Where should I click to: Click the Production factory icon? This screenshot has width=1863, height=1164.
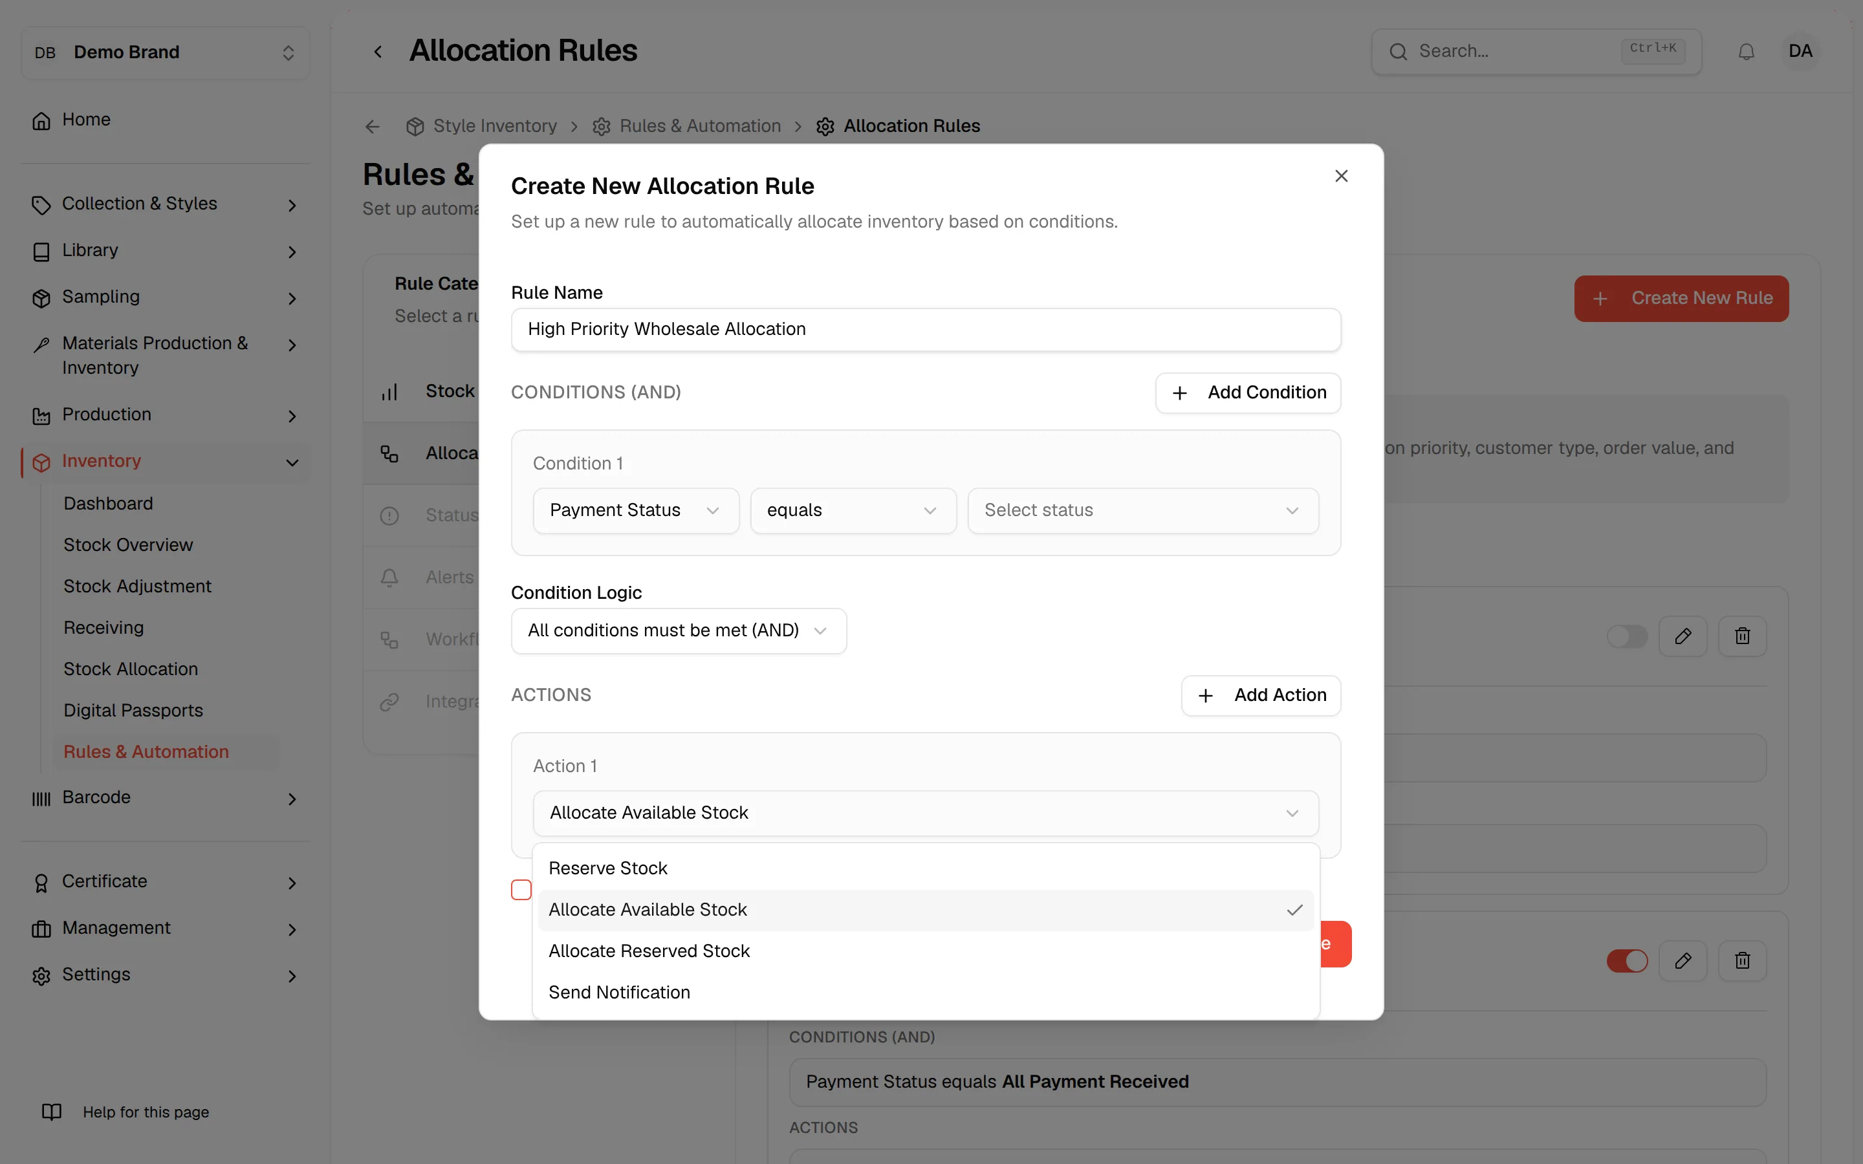41,416
